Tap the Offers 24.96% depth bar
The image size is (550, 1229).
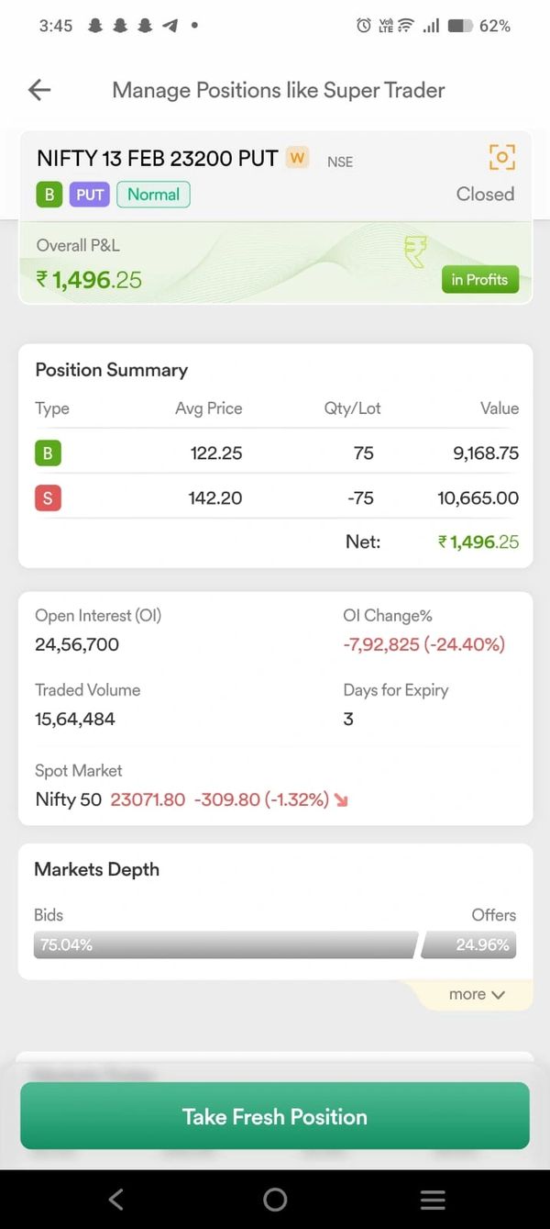[x=469, y=944]
